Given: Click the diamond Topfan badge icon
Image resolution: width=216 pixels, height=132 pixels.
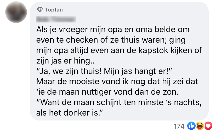Looking at the screenshot, I should (40, 10).
